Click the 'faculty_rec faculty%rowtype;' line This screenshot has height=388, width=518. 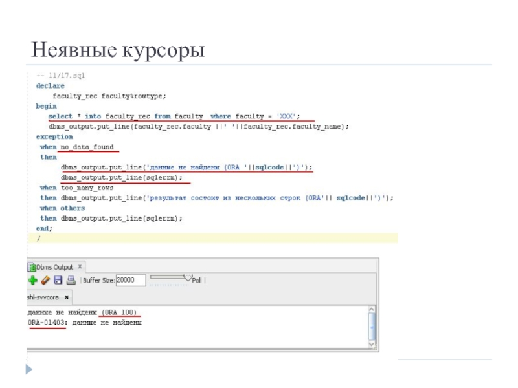tap(109, 96)
